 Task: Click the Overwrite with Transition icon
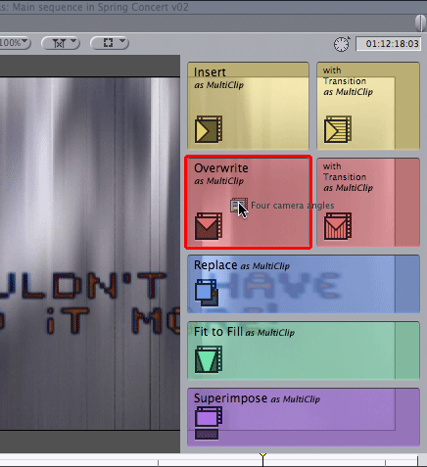[x=338, y=226]
